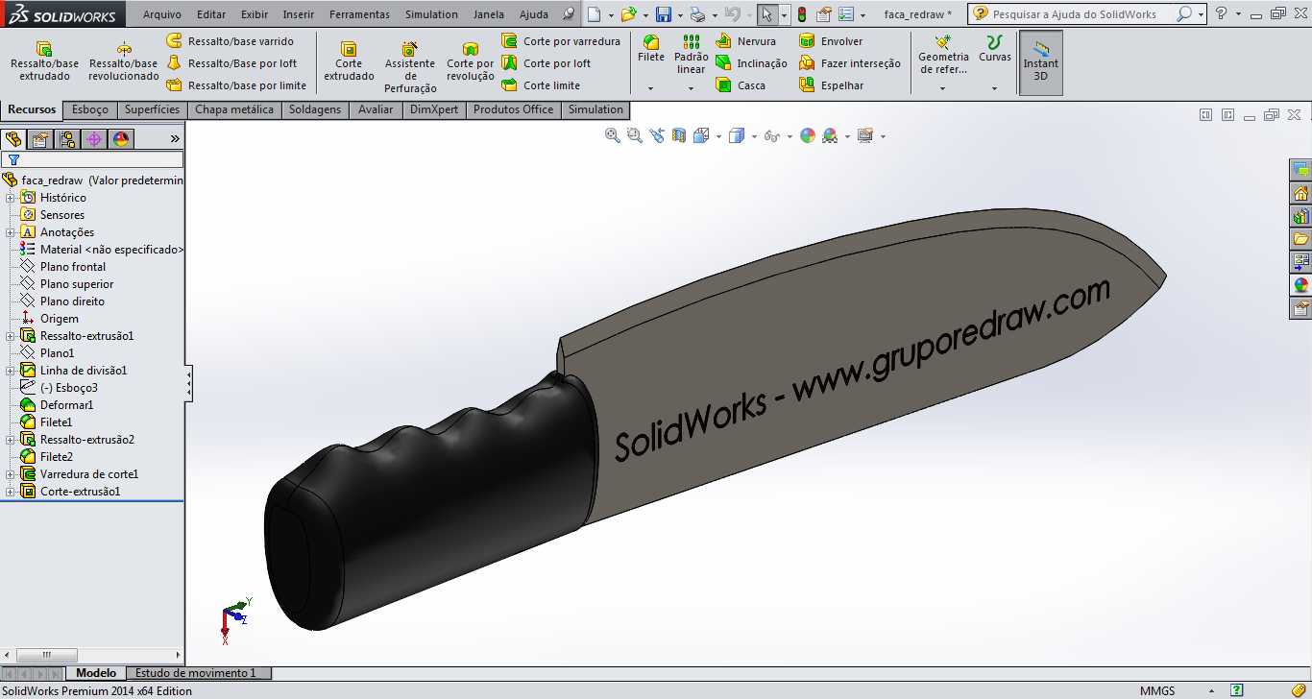Click the Casca shell tool

coord(741,85)
